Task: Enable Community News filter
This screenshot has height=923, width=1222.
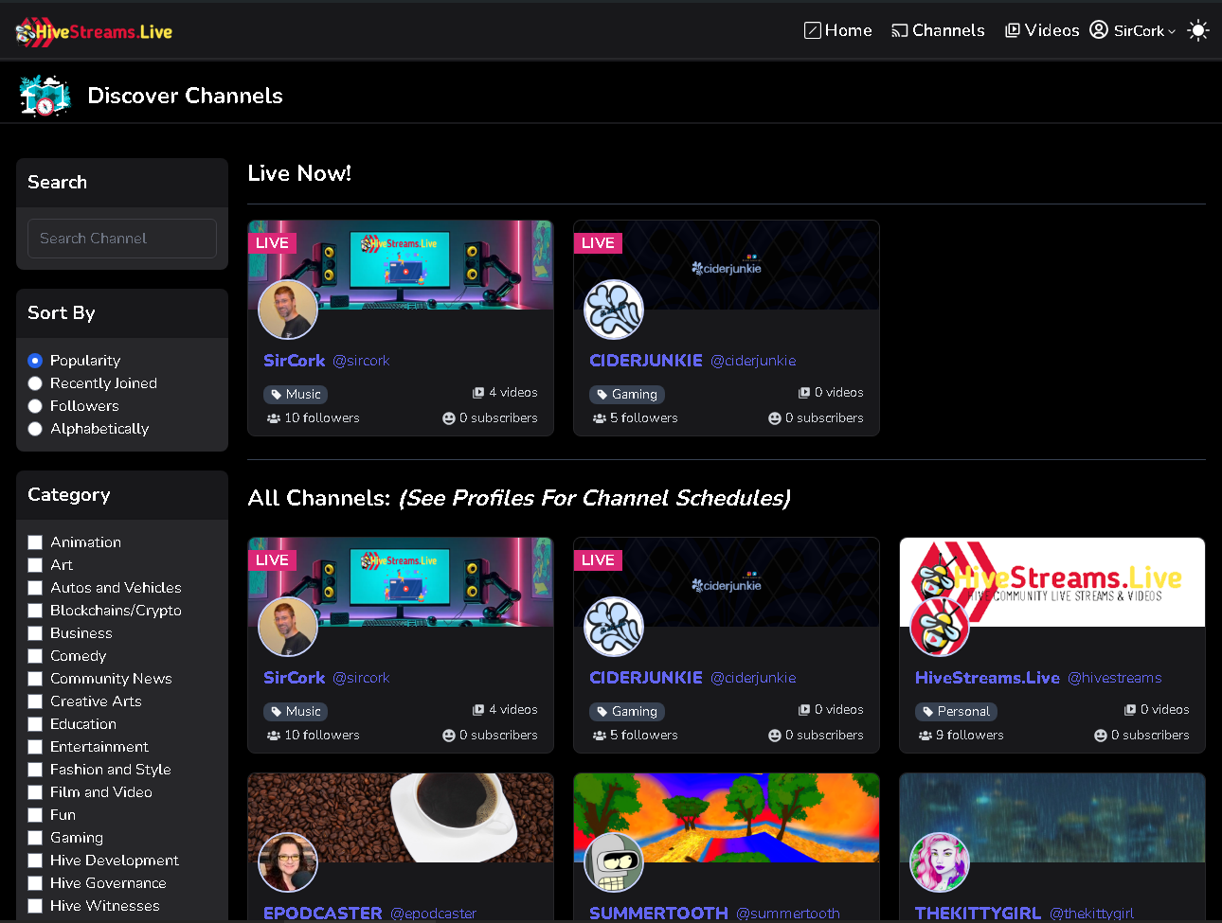Action: click(x=35, y=679)
